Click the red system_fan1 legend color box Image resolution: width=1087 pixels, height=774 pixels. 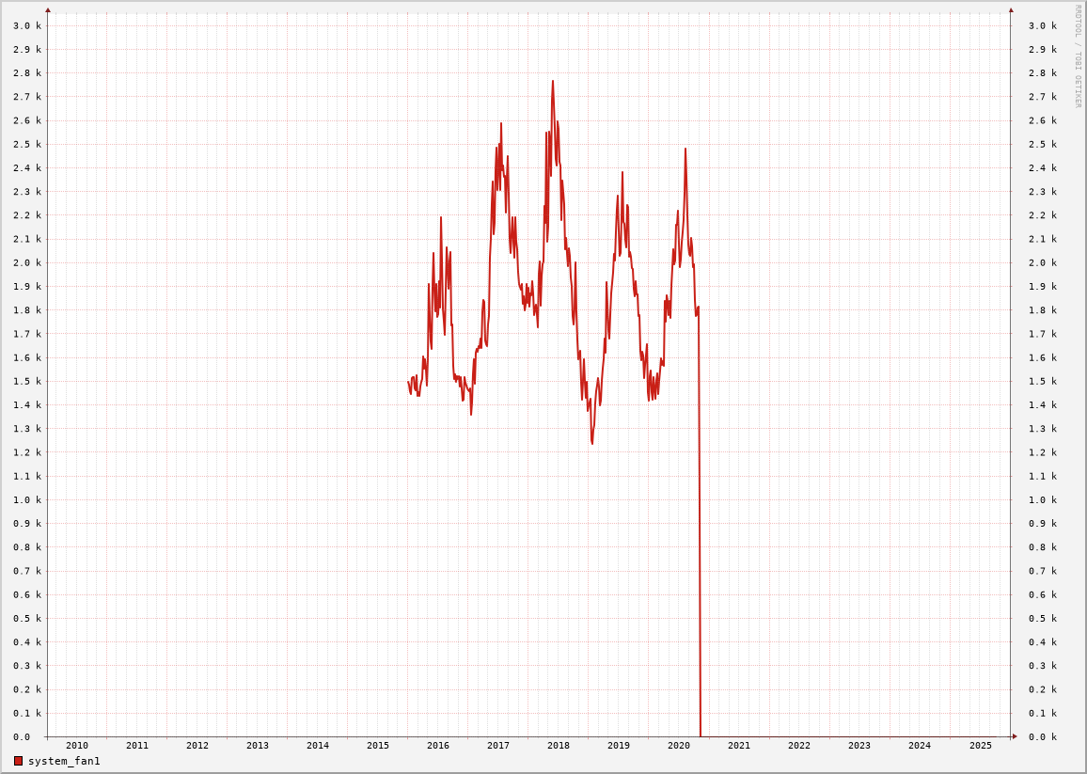click(x=18, y=761)
